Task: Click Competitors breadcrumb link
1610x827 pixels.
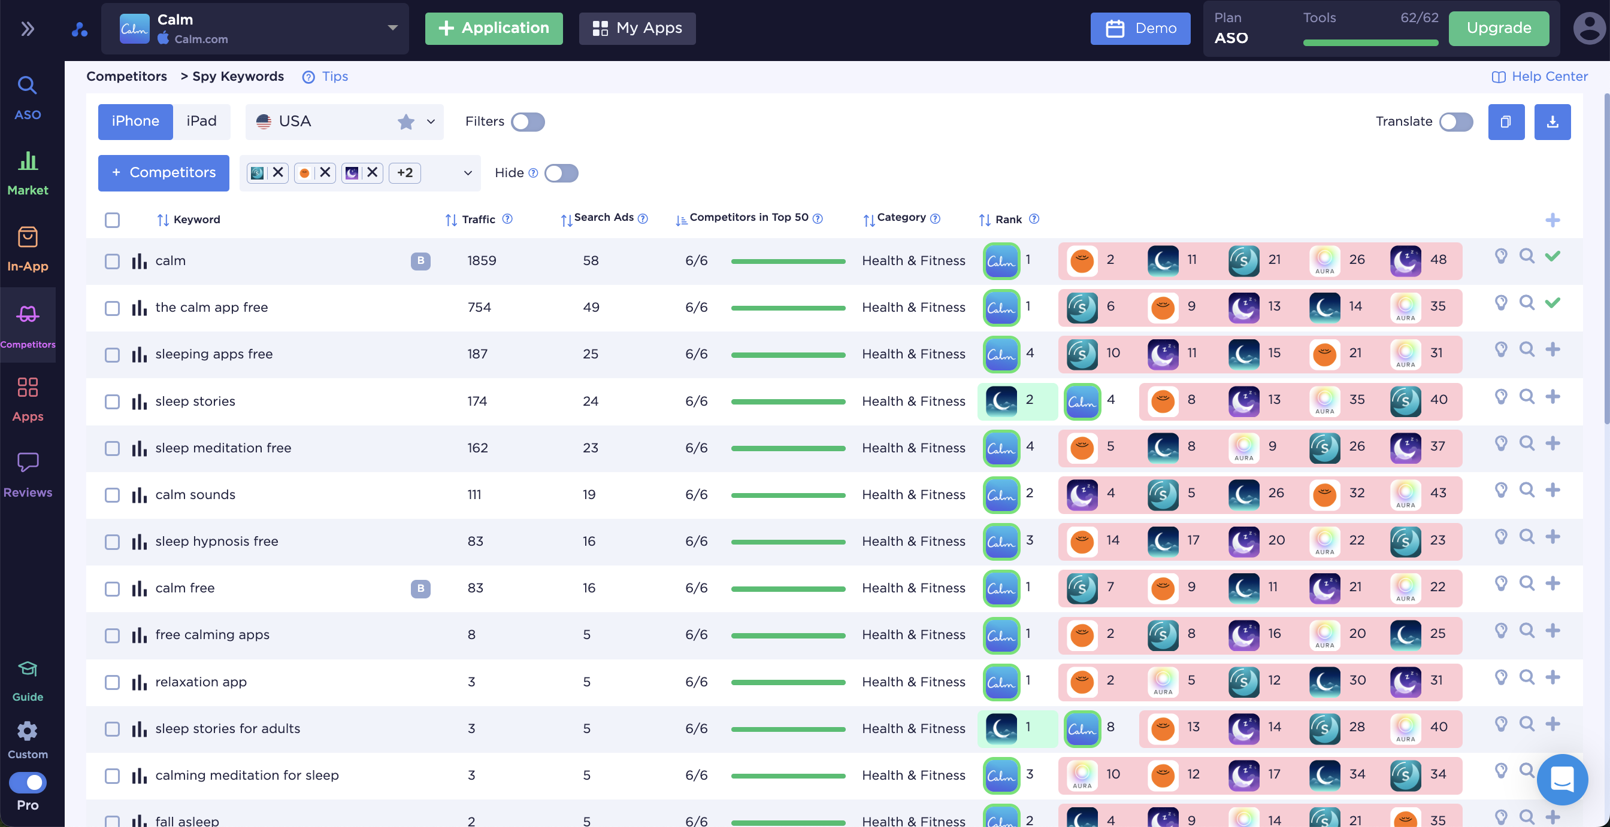Action: pyautogui.click(x=127, y=76)
